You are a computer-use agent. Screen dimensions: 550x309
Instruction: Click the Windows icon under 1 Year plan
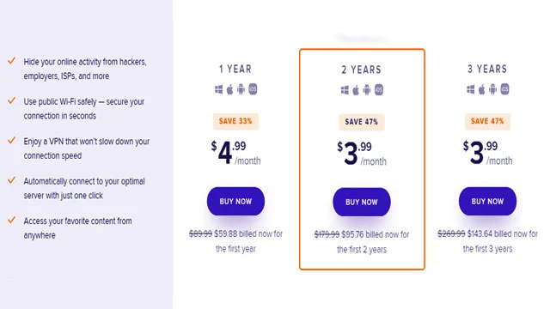pos(218,89)
